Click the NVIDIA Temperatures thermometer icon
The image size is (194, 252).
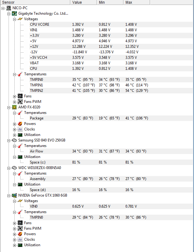(20, 212)
